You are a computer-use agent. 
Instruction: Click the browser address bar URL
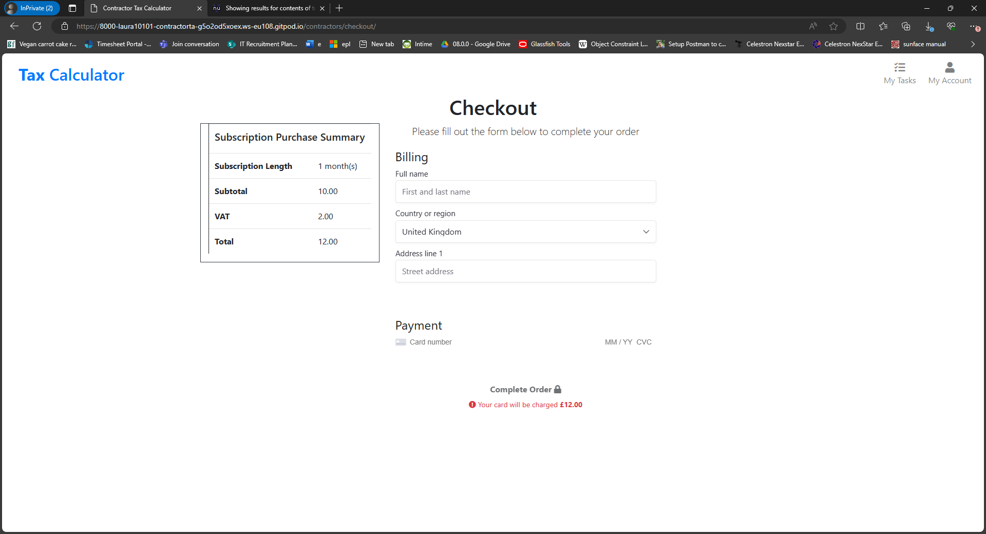tap(226, 26)
